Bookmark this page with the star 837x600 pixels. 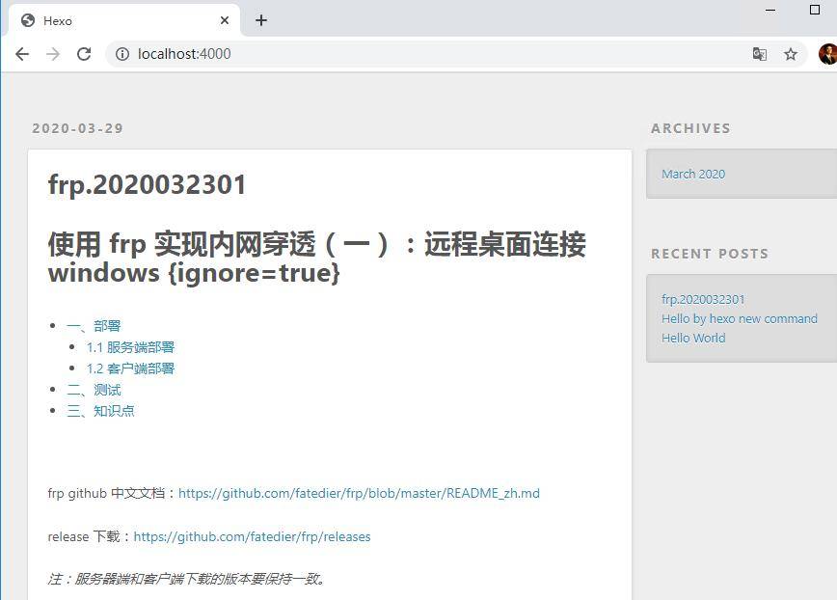tap(791, 54)
